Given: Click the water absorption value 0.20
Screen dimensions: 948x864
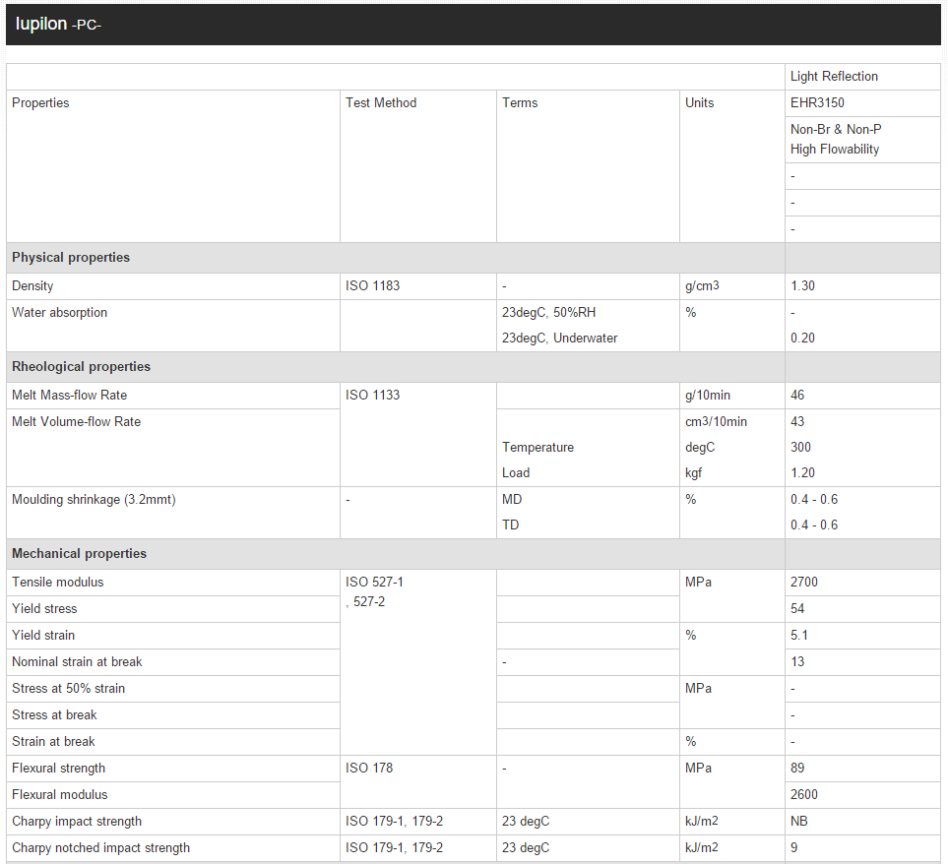Looking at the screenshot, I should point(802,338).
